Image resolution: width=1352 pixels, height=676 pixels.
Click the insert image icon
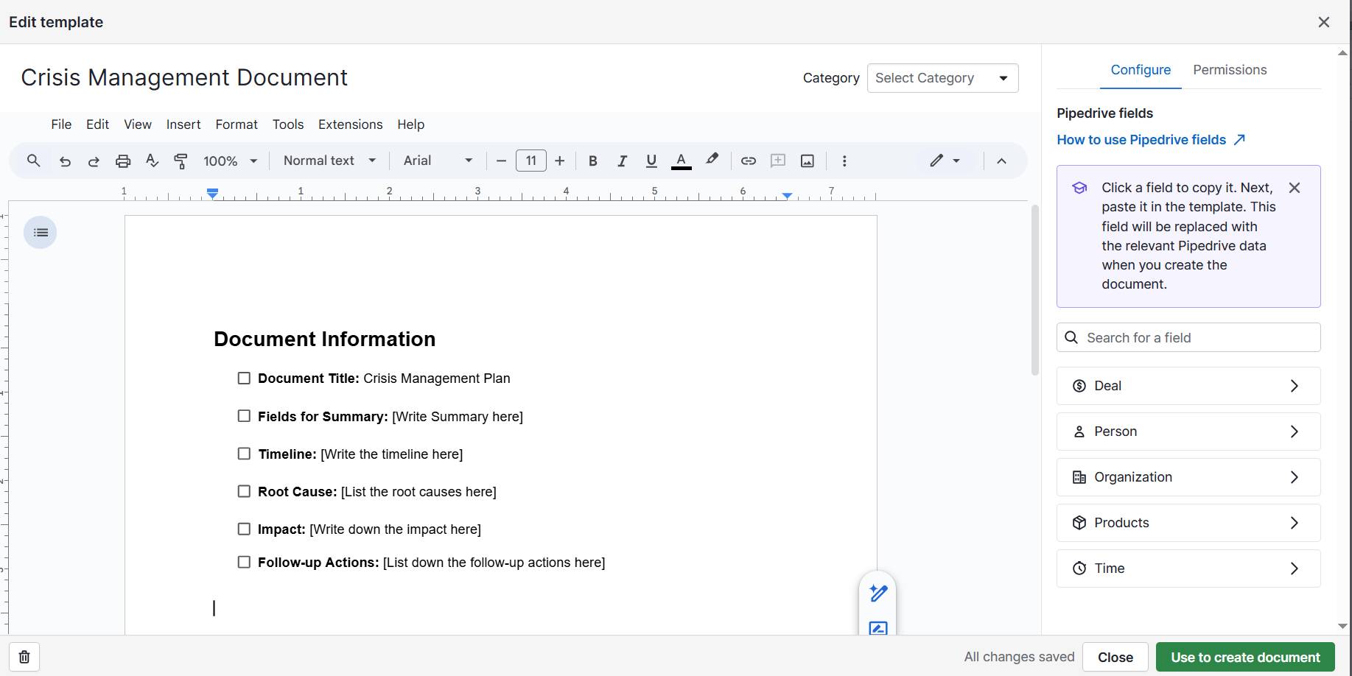(x=807, y=161)
